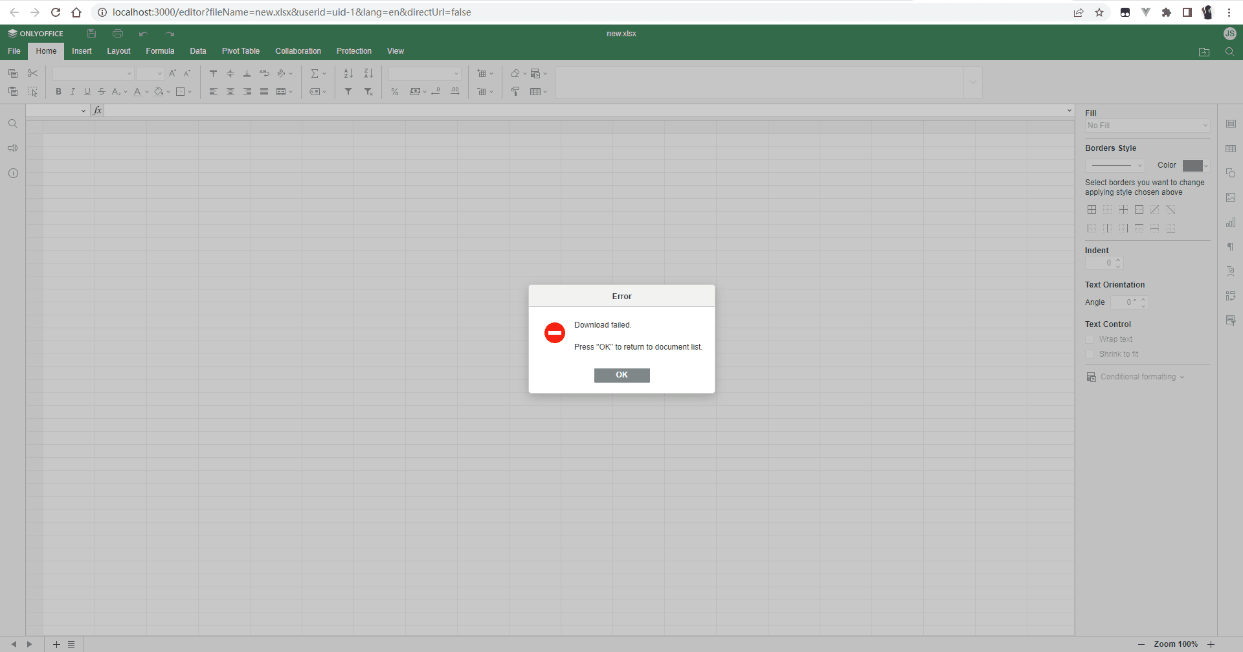The image size is (1243, 652).
Task: Click the add sheet plus button
Action: click(56, 644)
